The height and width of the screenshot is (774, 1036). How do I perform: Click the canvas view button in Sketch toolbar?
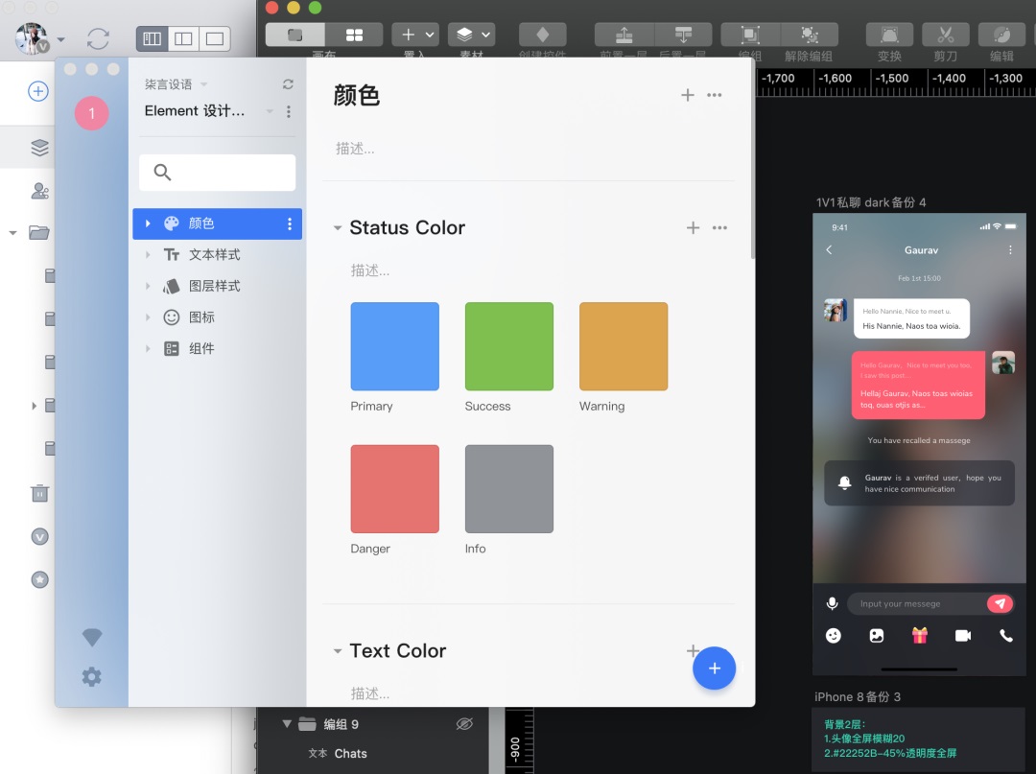point(295,35)
